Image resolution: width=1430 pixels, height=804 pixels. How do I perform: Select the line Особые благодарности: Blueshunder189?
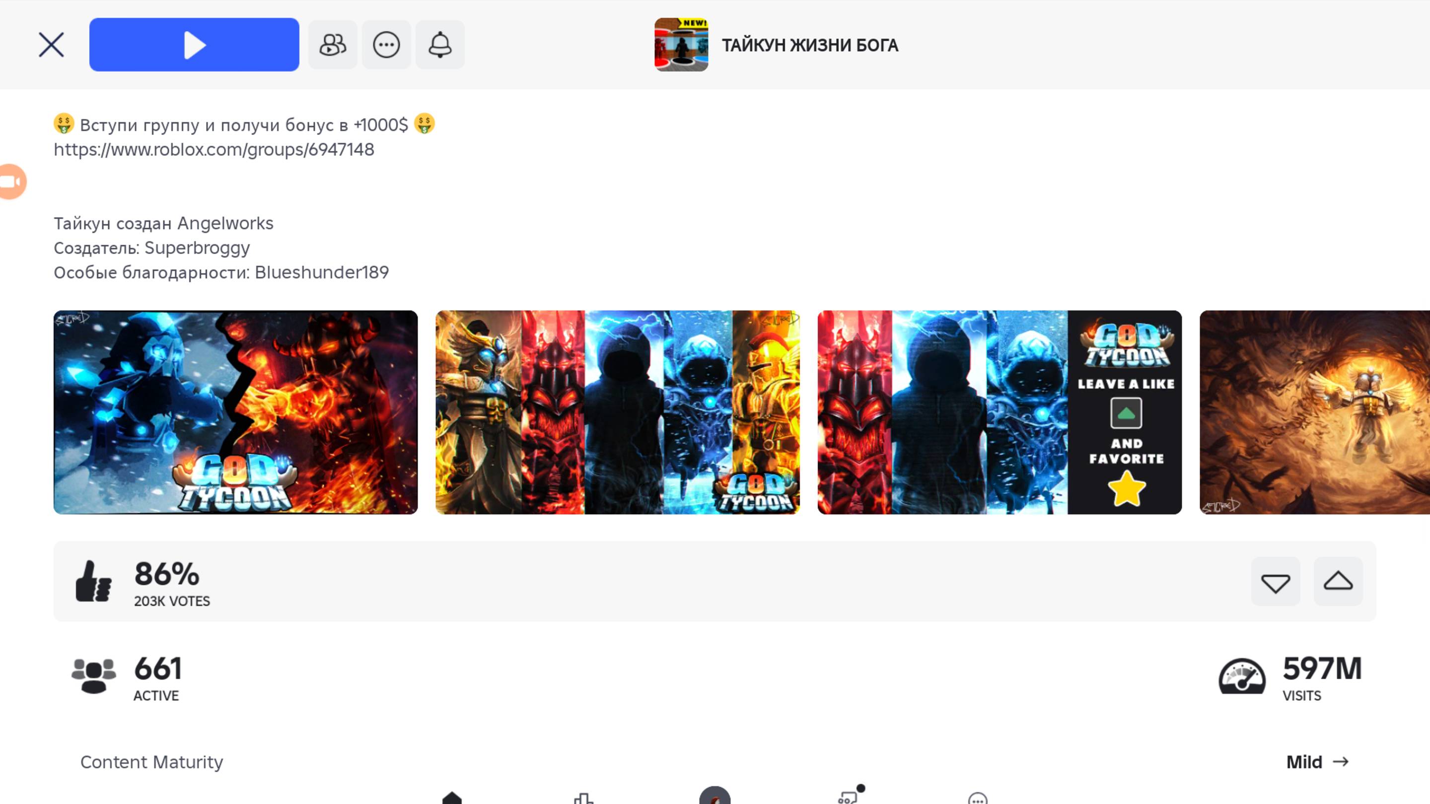coord(221,272)
